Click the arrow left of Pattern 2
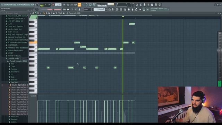 pos(93,9)
